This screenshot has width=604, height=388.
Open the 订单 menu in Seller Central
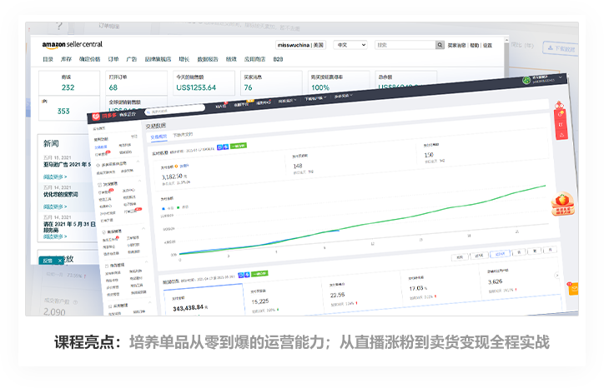click(113, 59)
